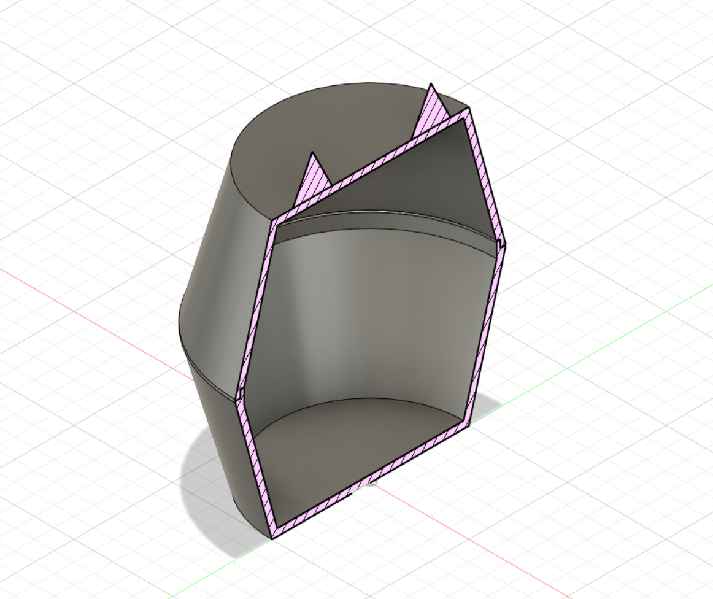Select the tall triangular hatched spike on the right
The width and height of the screenshot is (713, 599).
point(430,107)
